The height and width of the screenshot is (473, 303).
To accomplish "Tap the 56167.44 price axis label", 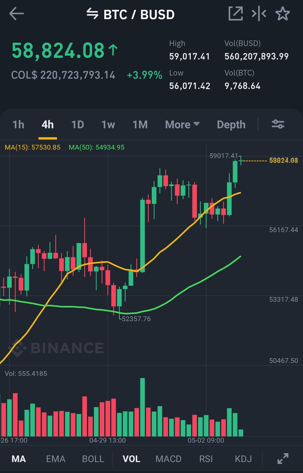I will click(x=284, y=230).
